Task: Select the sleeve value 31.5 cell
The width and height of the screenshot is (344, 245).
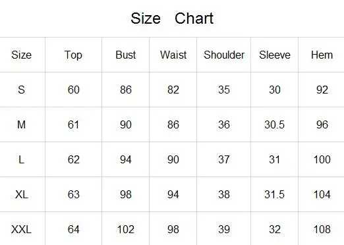Action: (x=275, y=194)
